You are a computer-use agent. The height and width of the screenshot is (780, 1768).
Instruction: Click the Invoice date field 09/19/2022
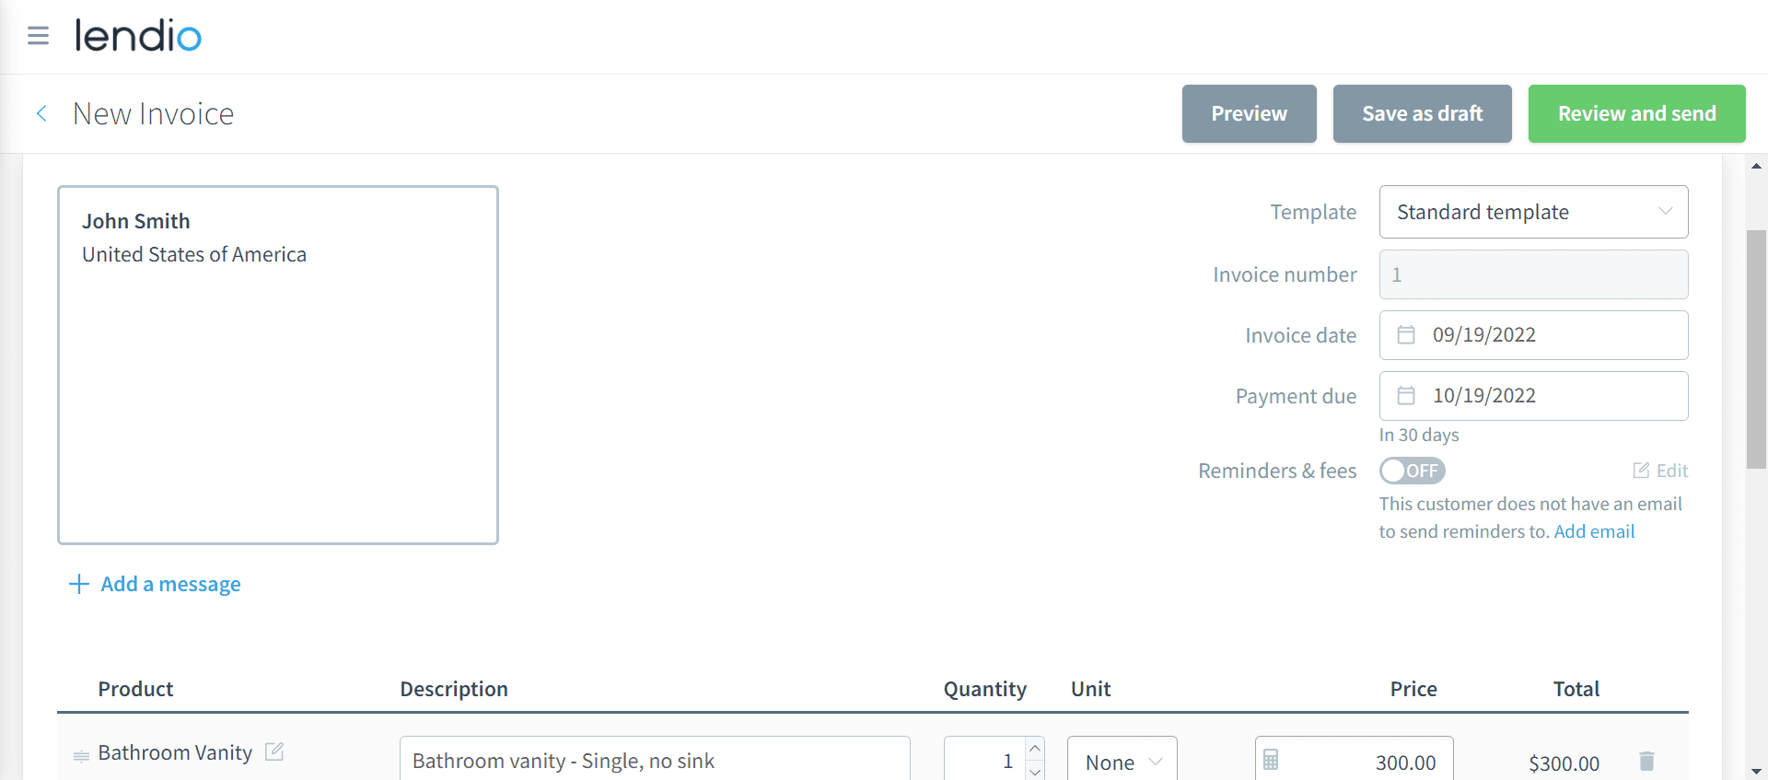pyautogui.click(x=1533, y=335)
